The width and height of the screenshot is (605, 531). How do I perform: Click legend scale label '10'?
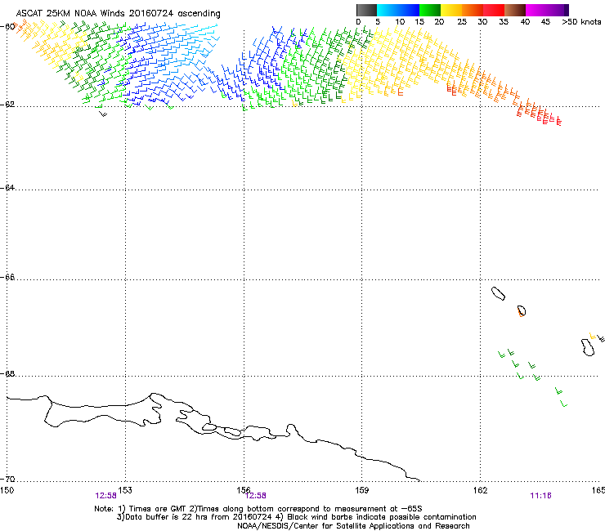click(400, 22)
